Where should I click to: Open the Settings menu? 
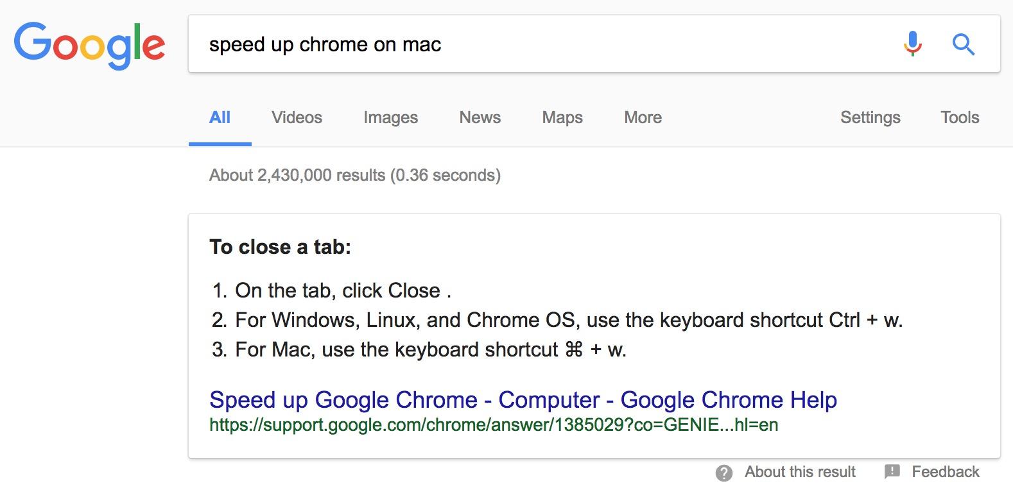(x=870, y=117)
